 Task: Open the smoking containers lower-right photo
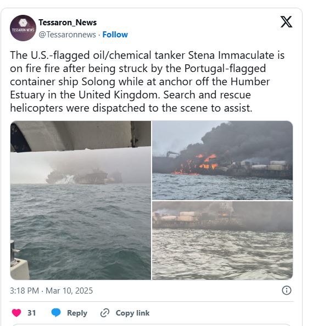tap(222, 241)
